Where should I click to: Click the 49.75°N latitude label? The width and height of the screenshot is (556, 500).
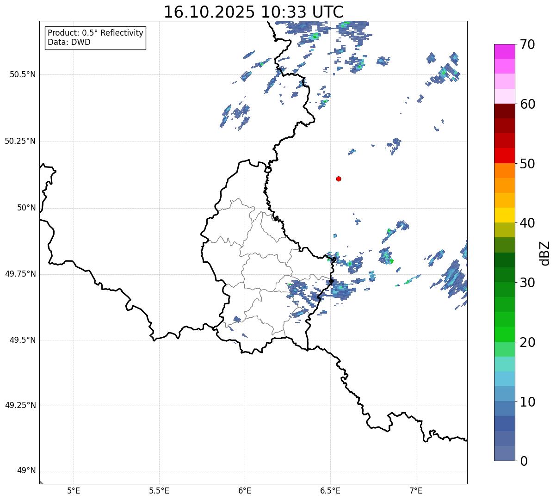pyautogui.click(x=20, y=274)
